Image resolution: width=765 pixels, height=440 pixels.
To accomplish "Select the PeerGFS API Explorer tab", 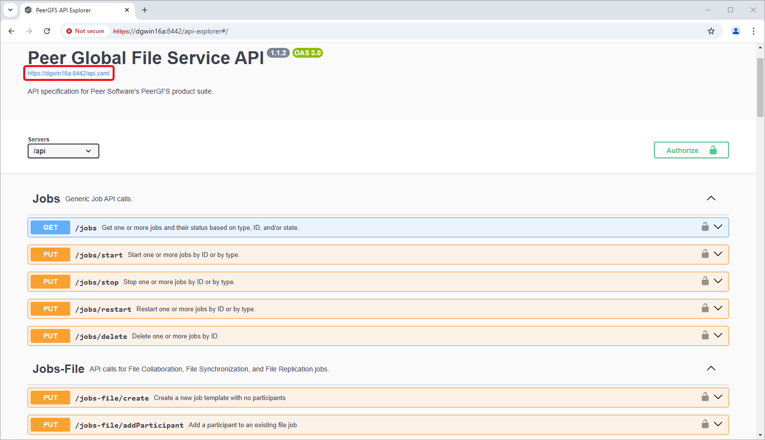I will 69,10.
